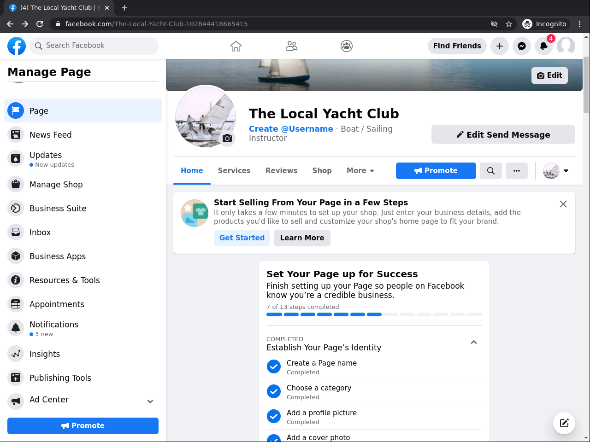Click the Create @Username link

(x=291, y=129)
